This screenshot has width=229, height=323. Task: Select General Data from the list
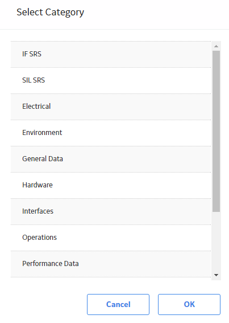tap(111, 159)
